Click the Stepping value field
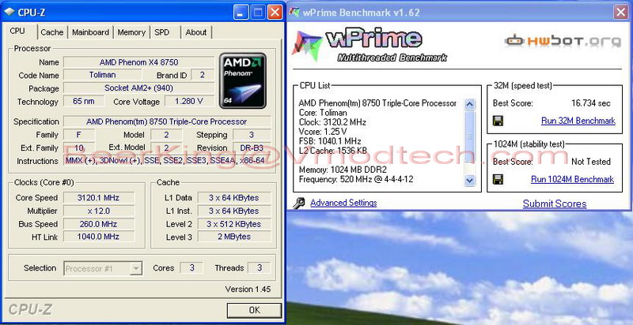633x325 pixels. click(x=252, y=134)
